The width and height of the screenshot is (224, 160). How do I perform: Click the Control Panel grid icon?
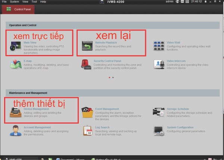pos(9,9)
